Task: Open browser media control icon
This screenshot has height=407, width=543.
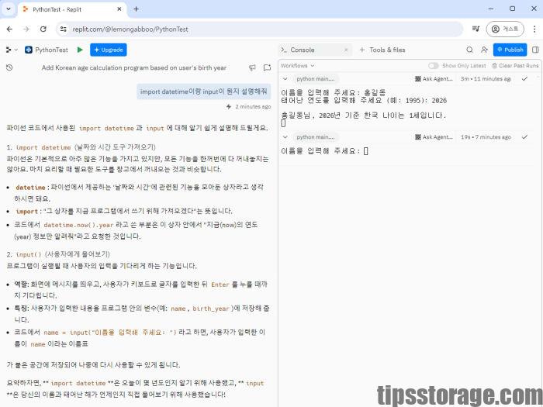Action: click(x=476, y=29)
